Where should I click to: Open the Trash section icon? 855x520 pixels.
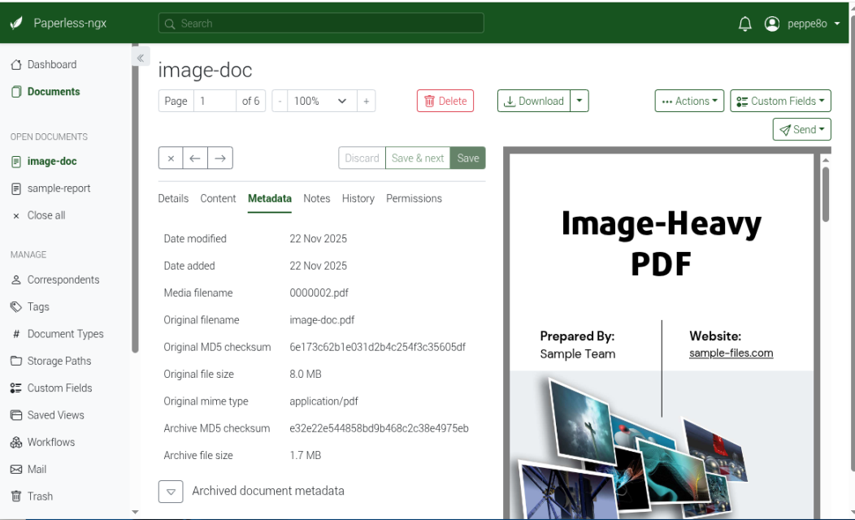point(18,496)
